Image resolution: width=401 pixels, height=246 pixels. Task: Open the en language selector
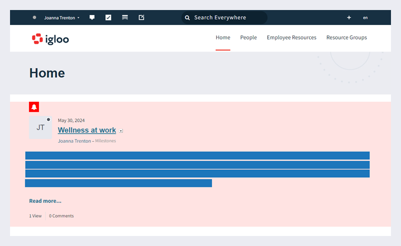tap(365, 18)
